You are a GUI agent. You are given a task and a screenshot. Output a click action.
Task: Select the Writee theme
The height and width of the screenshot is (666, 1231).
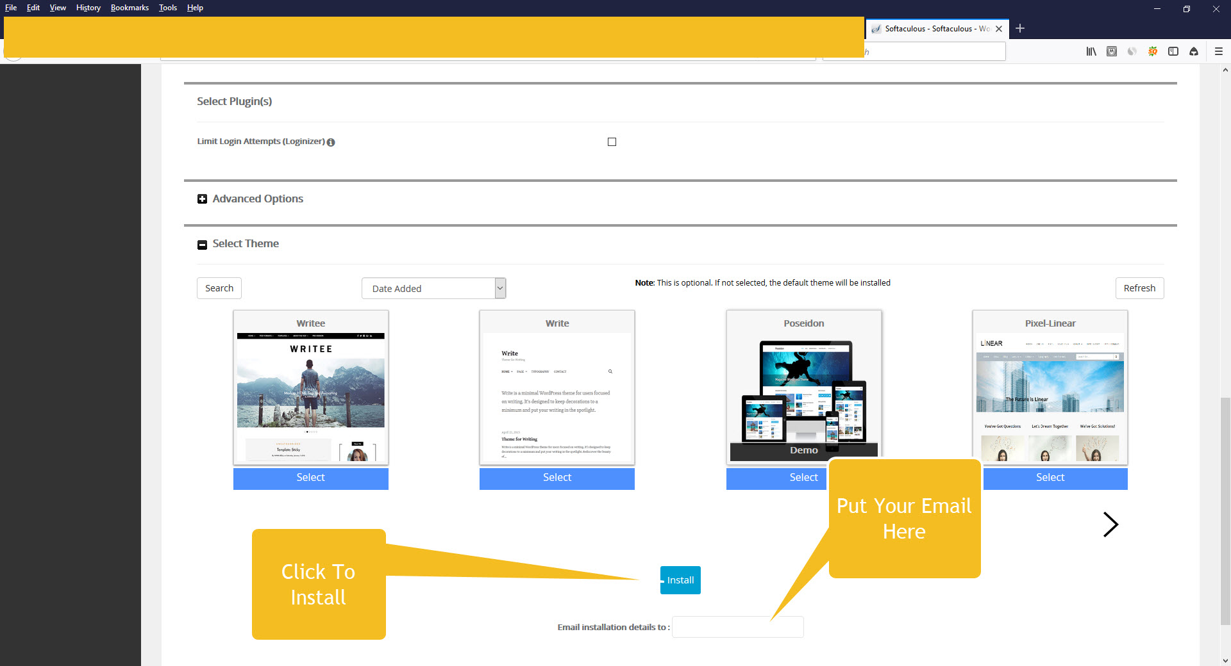pyautogui.click(x=310, y=478)
